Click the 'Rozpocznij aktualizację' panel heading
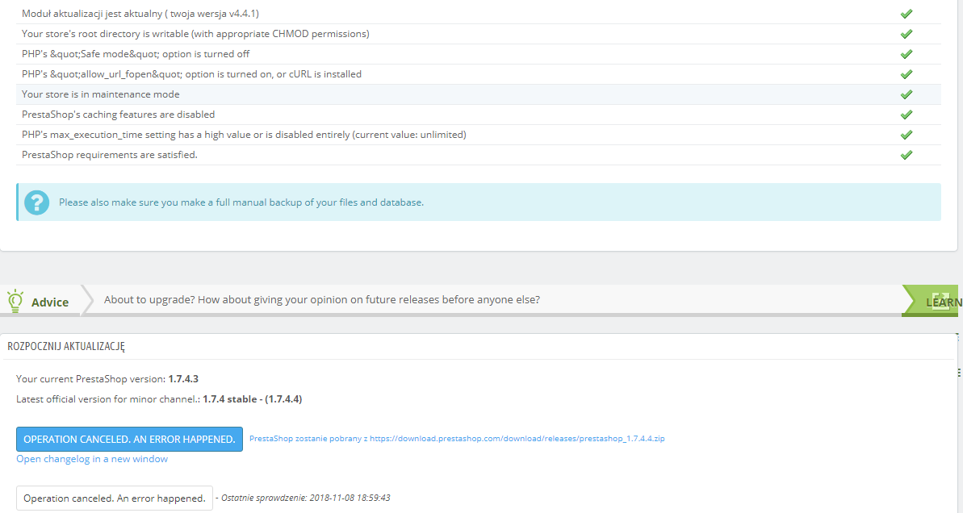The height and width of the screenshot is (513, 963). 65,346
